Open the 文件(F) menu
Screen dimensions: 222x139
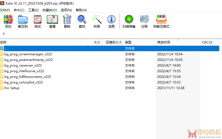[5, 10]
